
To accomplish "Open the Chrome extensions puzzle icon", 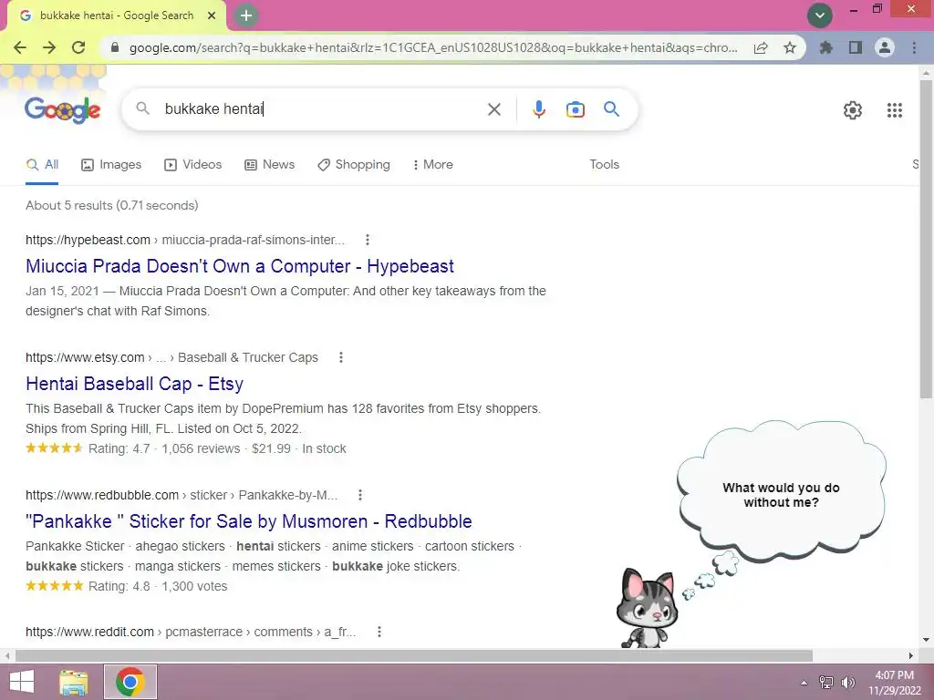I will pos(826,47).
